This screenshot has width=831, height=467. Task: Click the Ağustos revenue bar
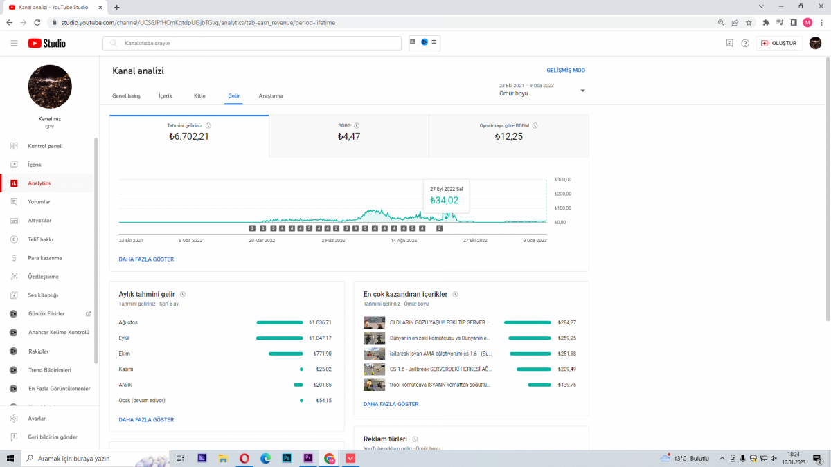tap(280, 322)
